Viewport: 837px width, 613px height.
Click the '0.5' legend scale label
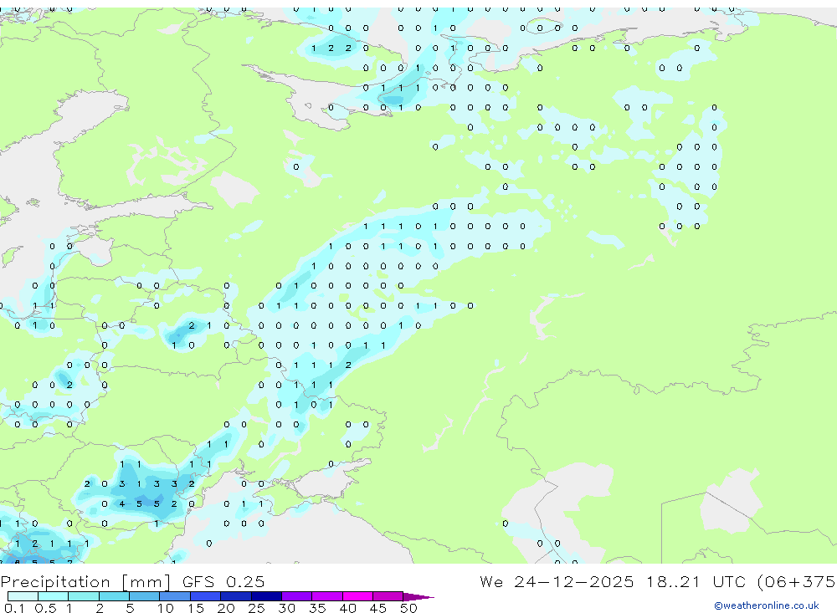(x=45, y=608)
